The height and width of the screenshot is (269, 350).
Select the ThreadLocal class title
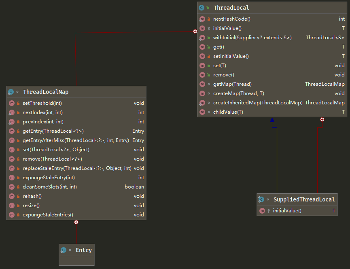(231, 8)
